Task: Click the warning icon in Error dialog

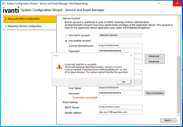Action: coord(59,66)
